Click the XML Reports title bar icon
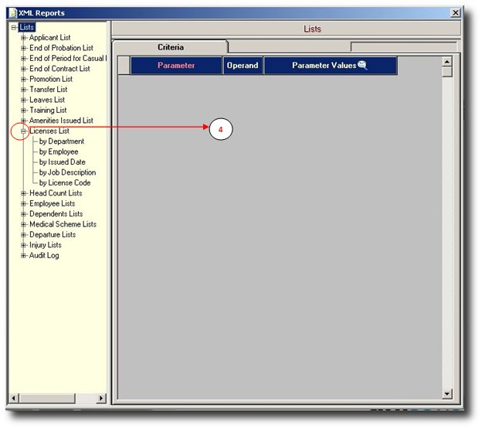The height and width of the screenshot is (429, 482). (x=12, y=13)
